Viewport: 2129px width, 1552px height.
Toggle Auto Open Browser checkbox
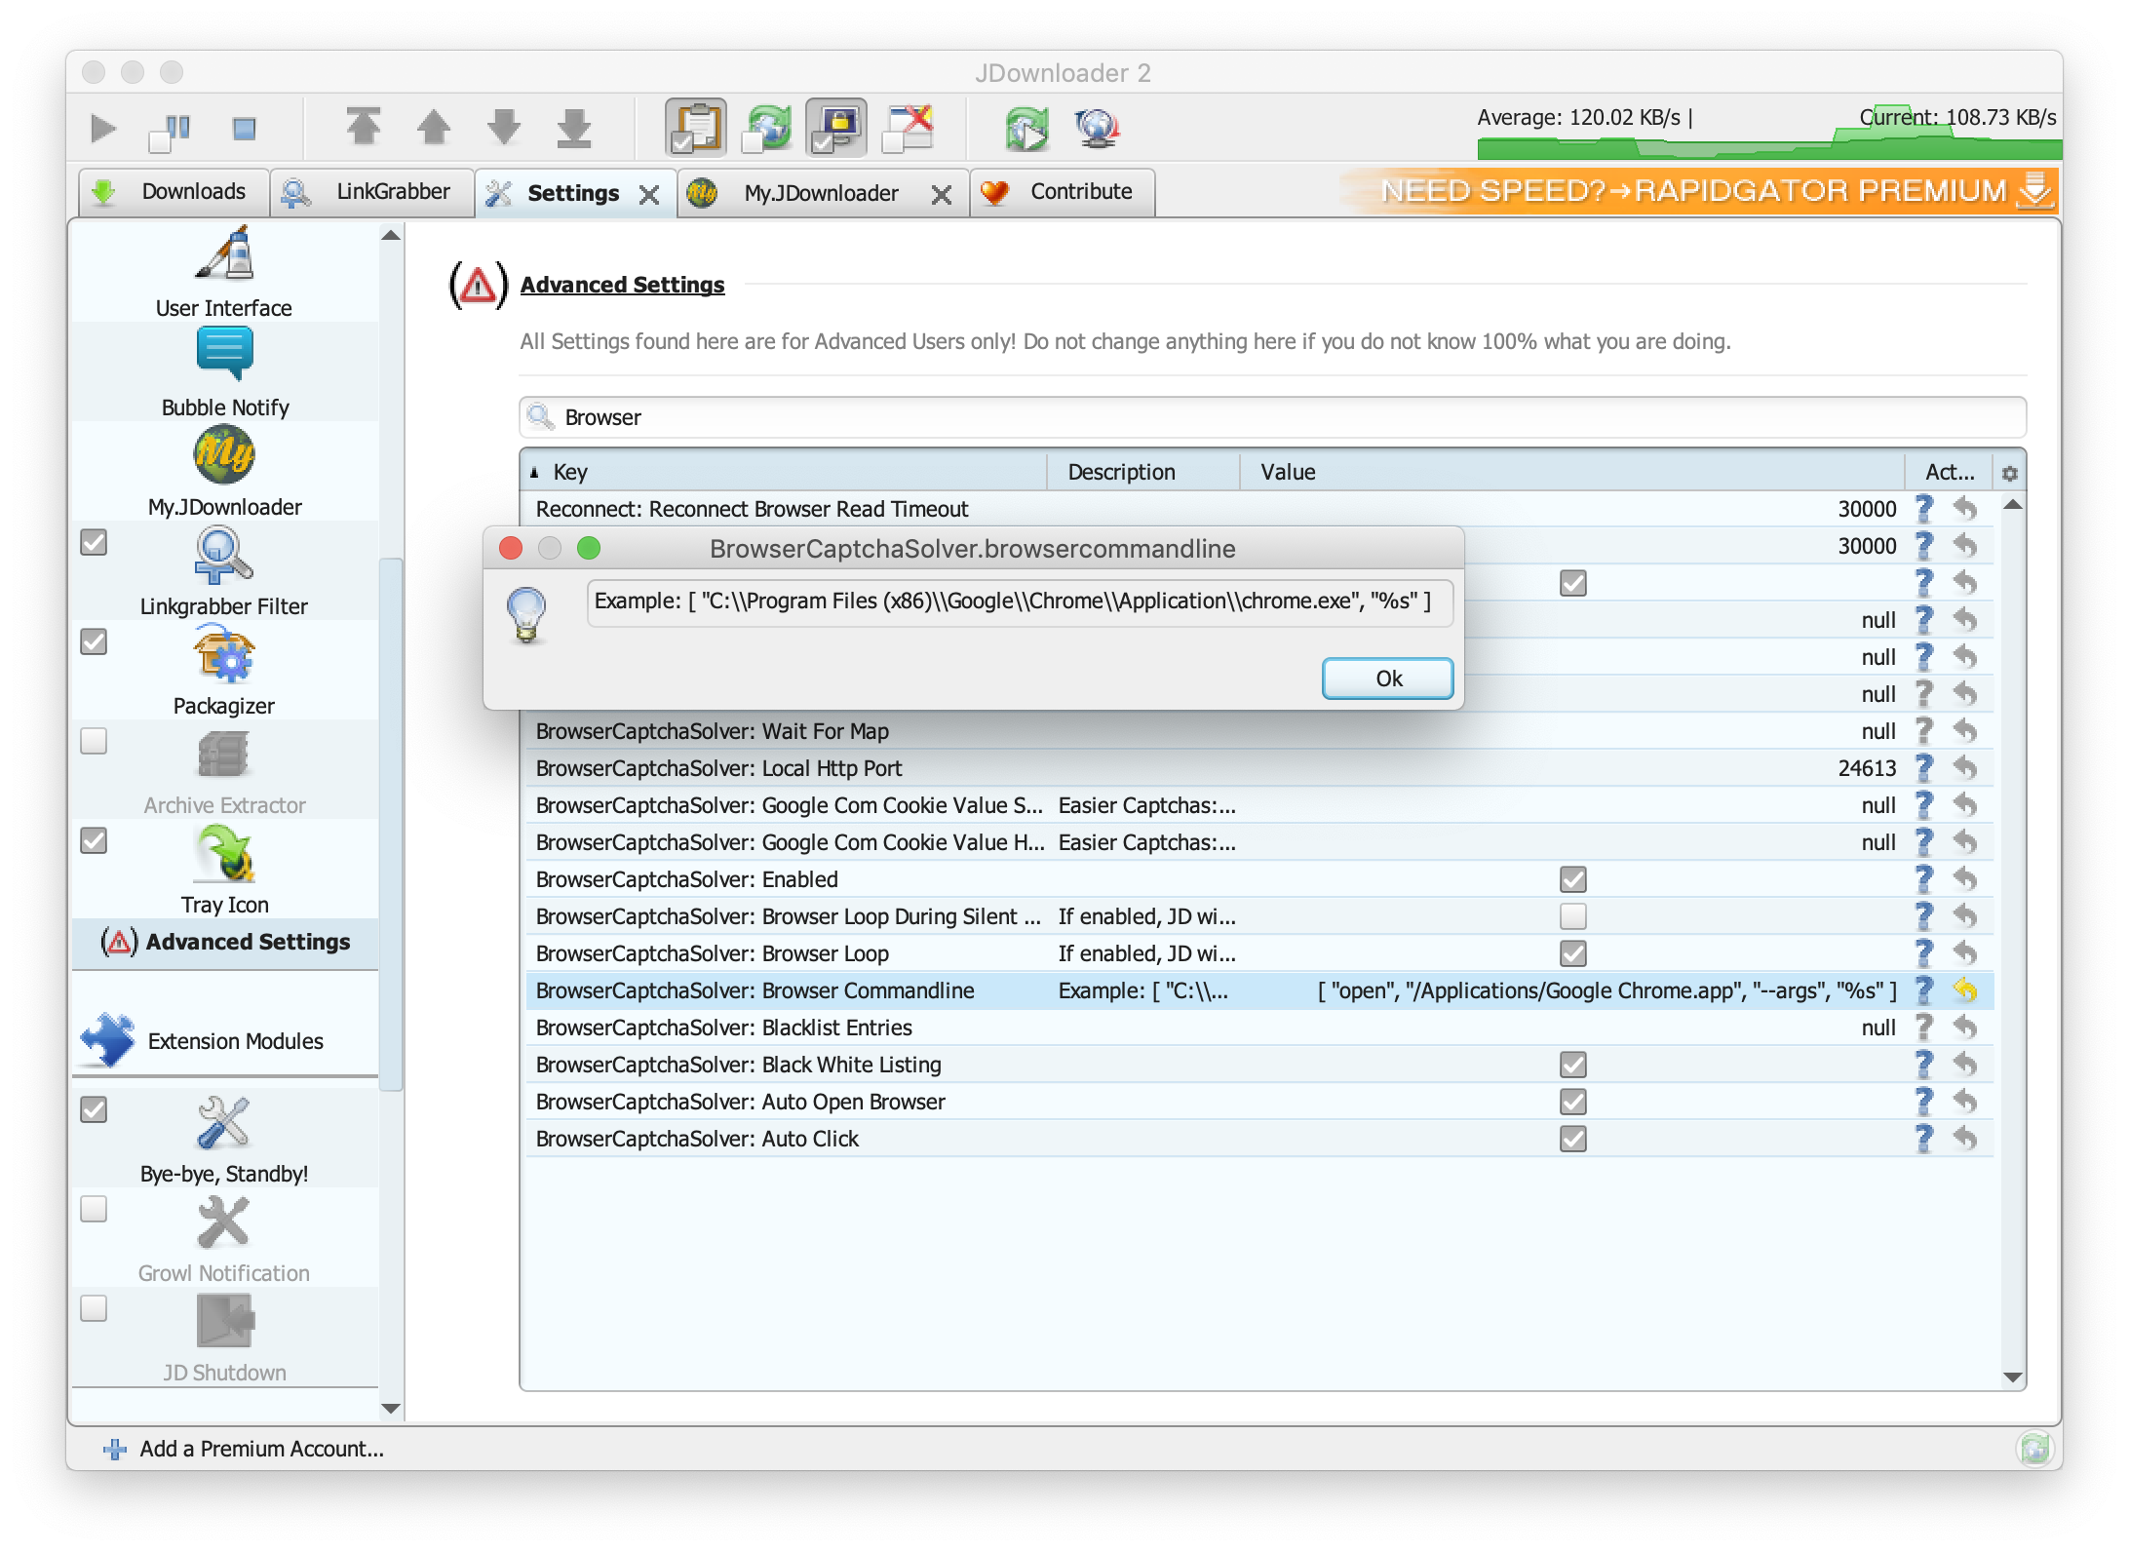coord(1572,1102)
